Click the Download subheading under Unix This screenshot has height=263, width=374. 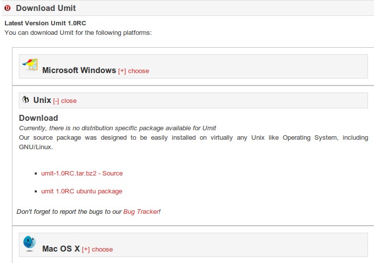[38, 118]
